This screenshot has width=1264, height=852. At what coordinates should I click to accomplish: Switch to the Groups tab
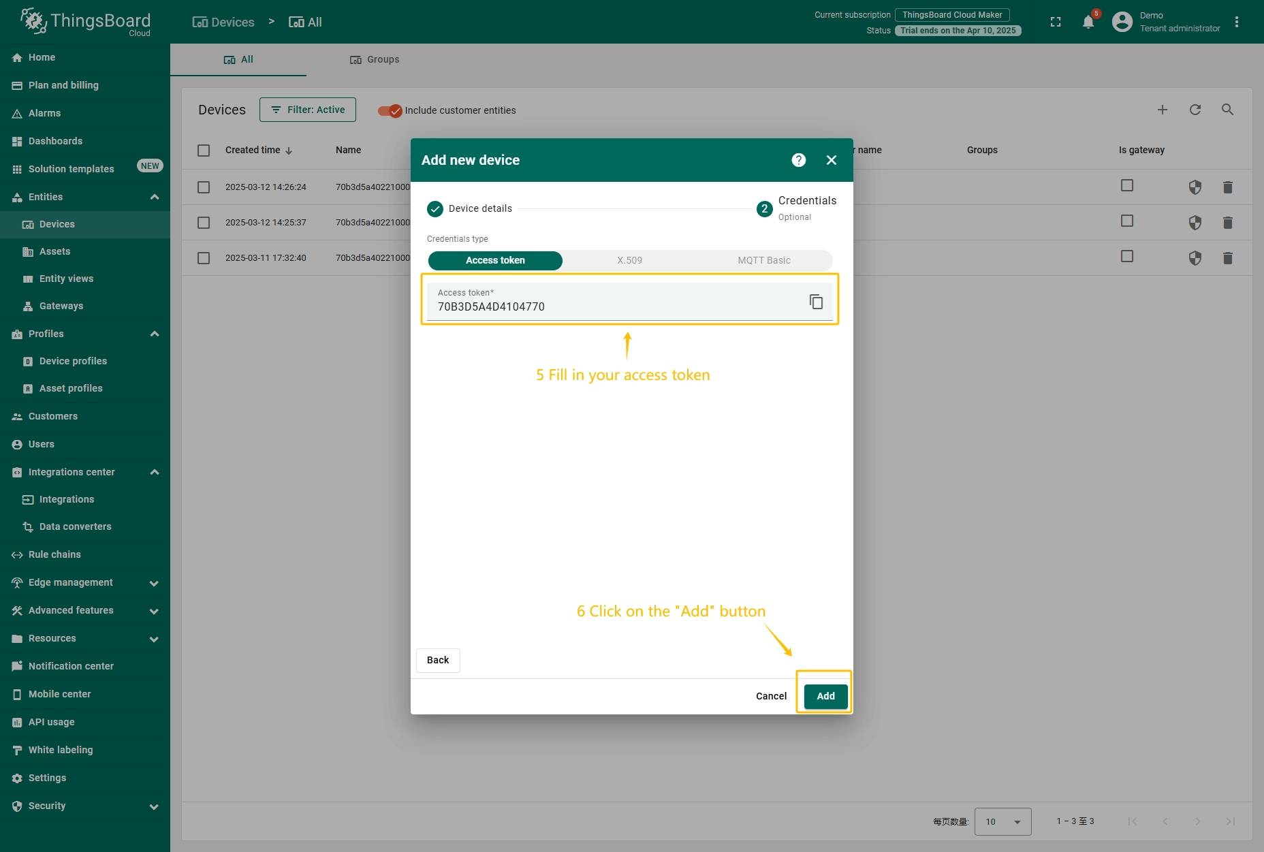(x=375, y=60)
